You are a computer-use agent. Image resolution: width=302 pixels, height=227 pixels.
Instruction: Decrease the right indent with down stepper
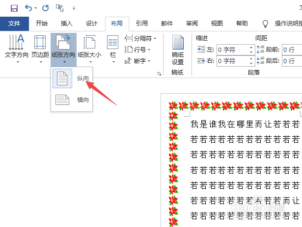(251, 63)
